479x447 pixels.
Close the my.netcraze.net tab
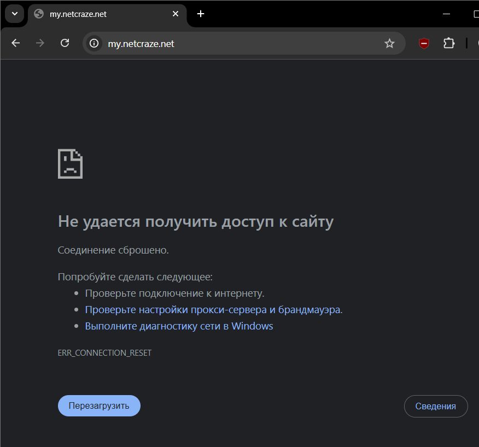click(x=176, y=14)
